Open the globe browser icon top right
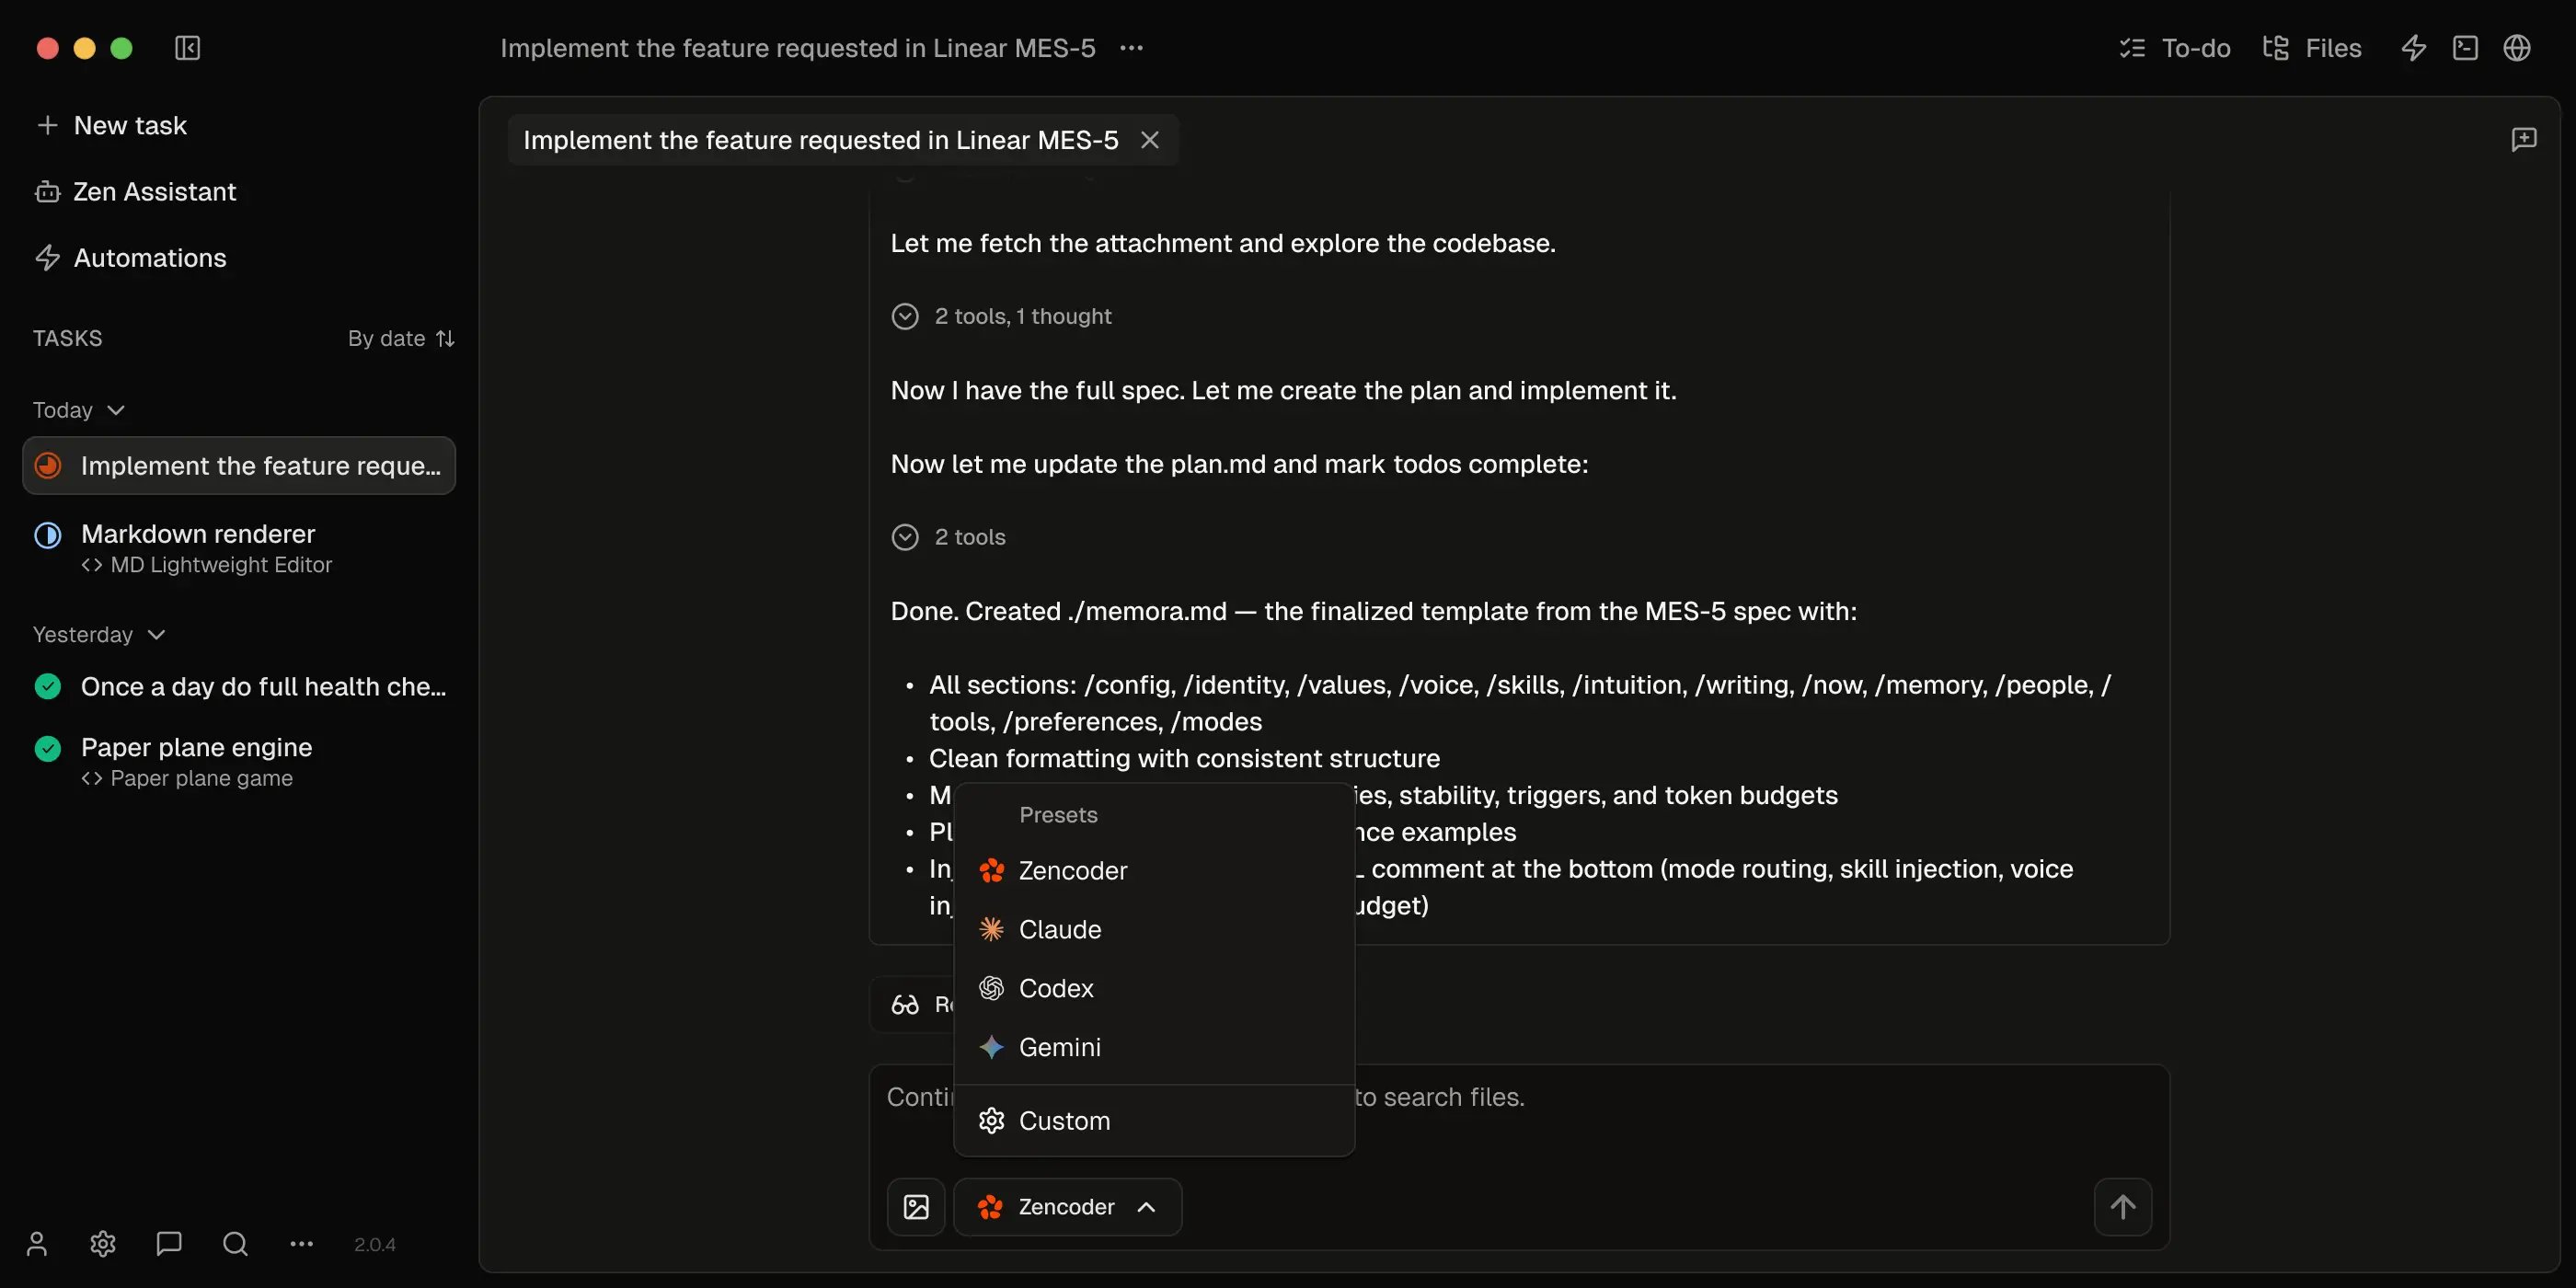 tap(2518, 47)
